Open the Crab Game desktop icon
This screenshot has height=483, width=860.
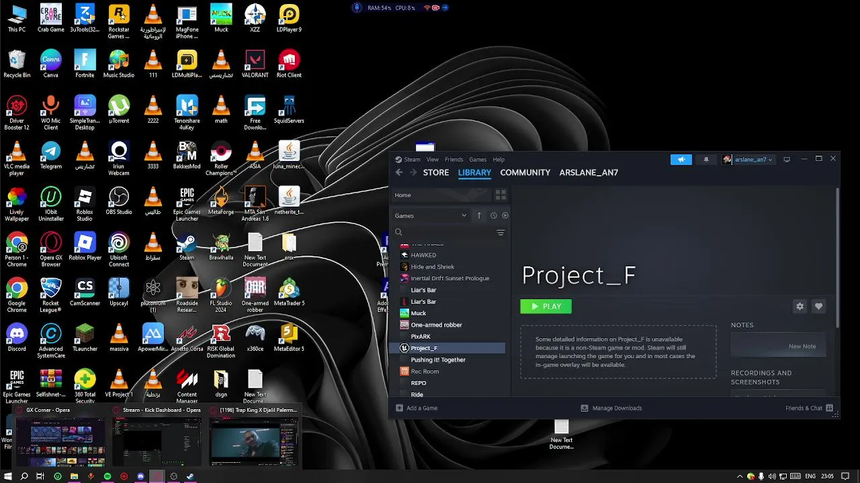point(51,19)
